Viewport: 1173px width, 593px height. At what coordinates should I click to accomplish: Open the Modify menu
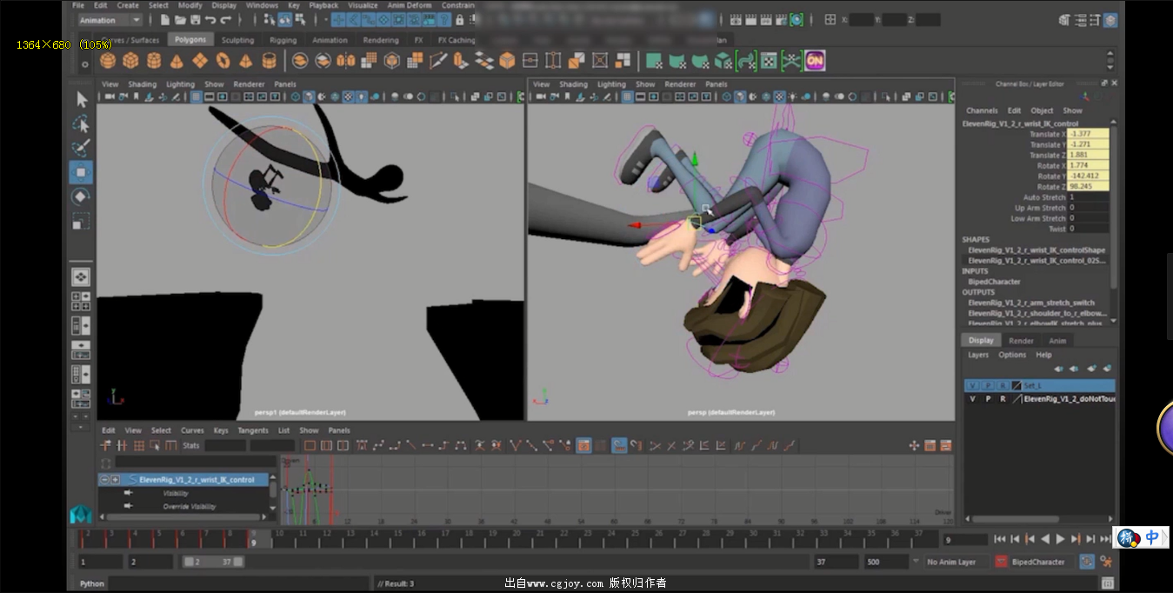pyautogui.click(x=190, y=5)
